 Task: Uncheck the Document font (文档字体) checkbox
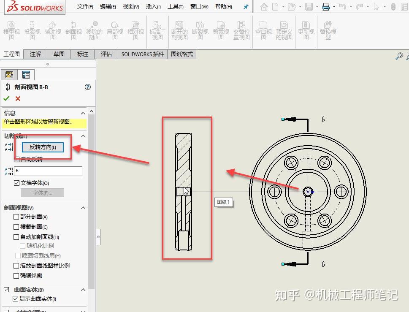pyautogui.click(x=16, y=183)
